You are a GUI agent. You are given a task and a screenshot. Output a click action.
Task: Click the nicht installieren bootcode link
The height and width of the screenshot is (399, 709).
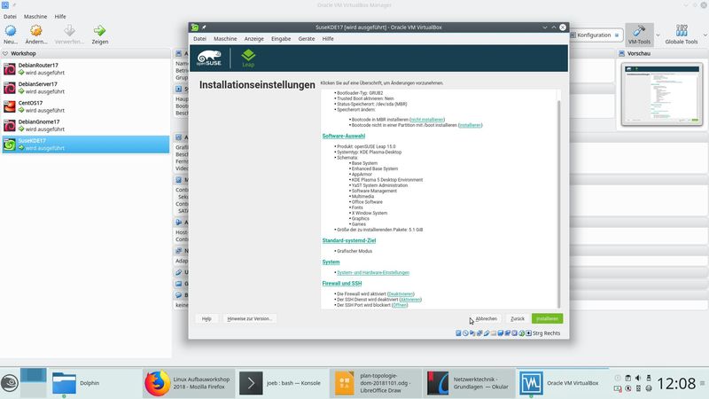(427, 120)
